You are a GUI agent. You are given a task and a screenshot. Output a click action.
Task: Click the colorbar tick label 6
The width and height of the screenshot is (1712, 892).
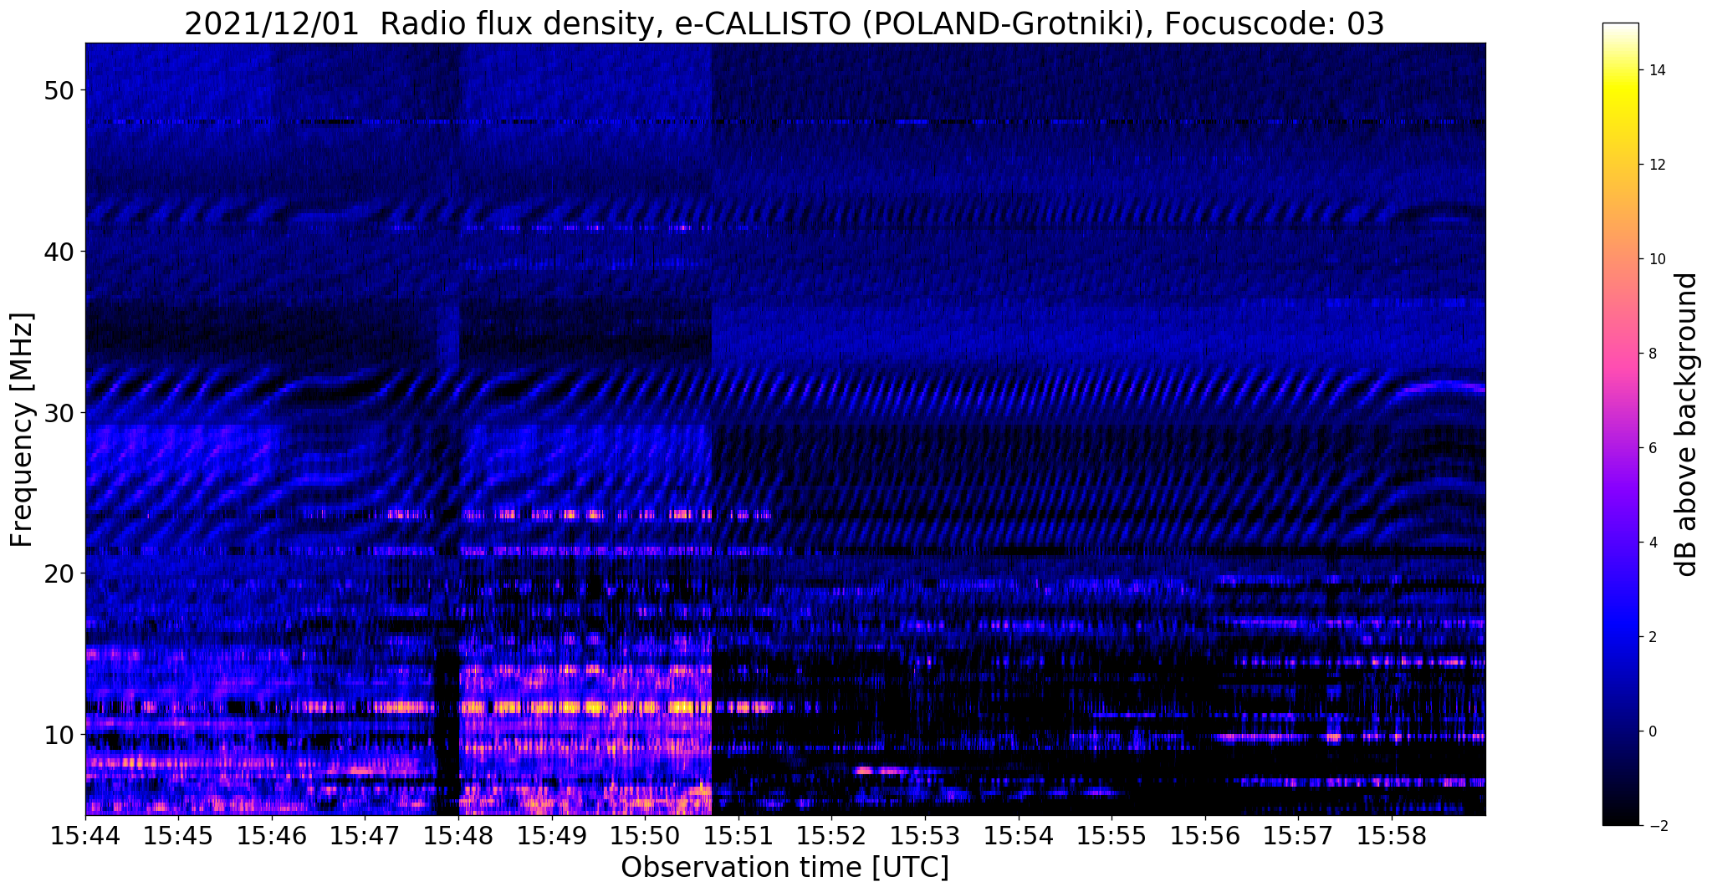click(1652, 448)
